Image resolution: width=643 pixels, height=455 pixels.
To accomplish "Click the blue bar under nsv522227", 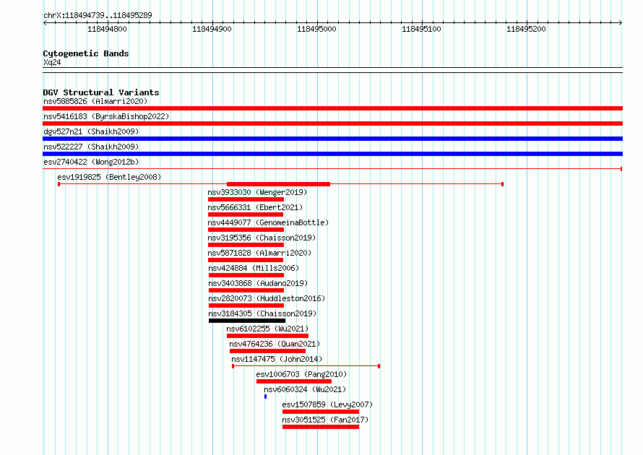I will 332,154.
